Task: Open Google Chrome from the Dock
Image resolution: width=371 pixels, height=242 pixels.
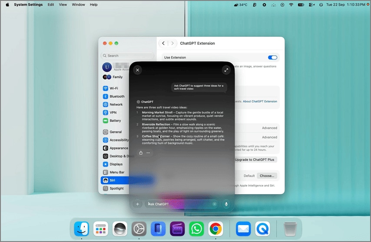Action: 215,229
